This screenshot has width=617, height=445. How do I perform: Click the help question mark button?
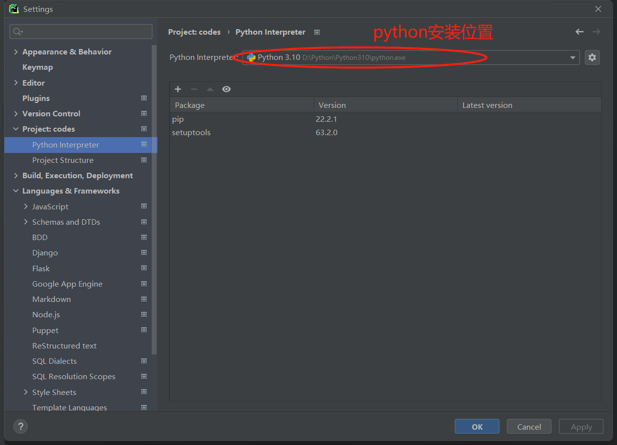[x=20, y=426]
